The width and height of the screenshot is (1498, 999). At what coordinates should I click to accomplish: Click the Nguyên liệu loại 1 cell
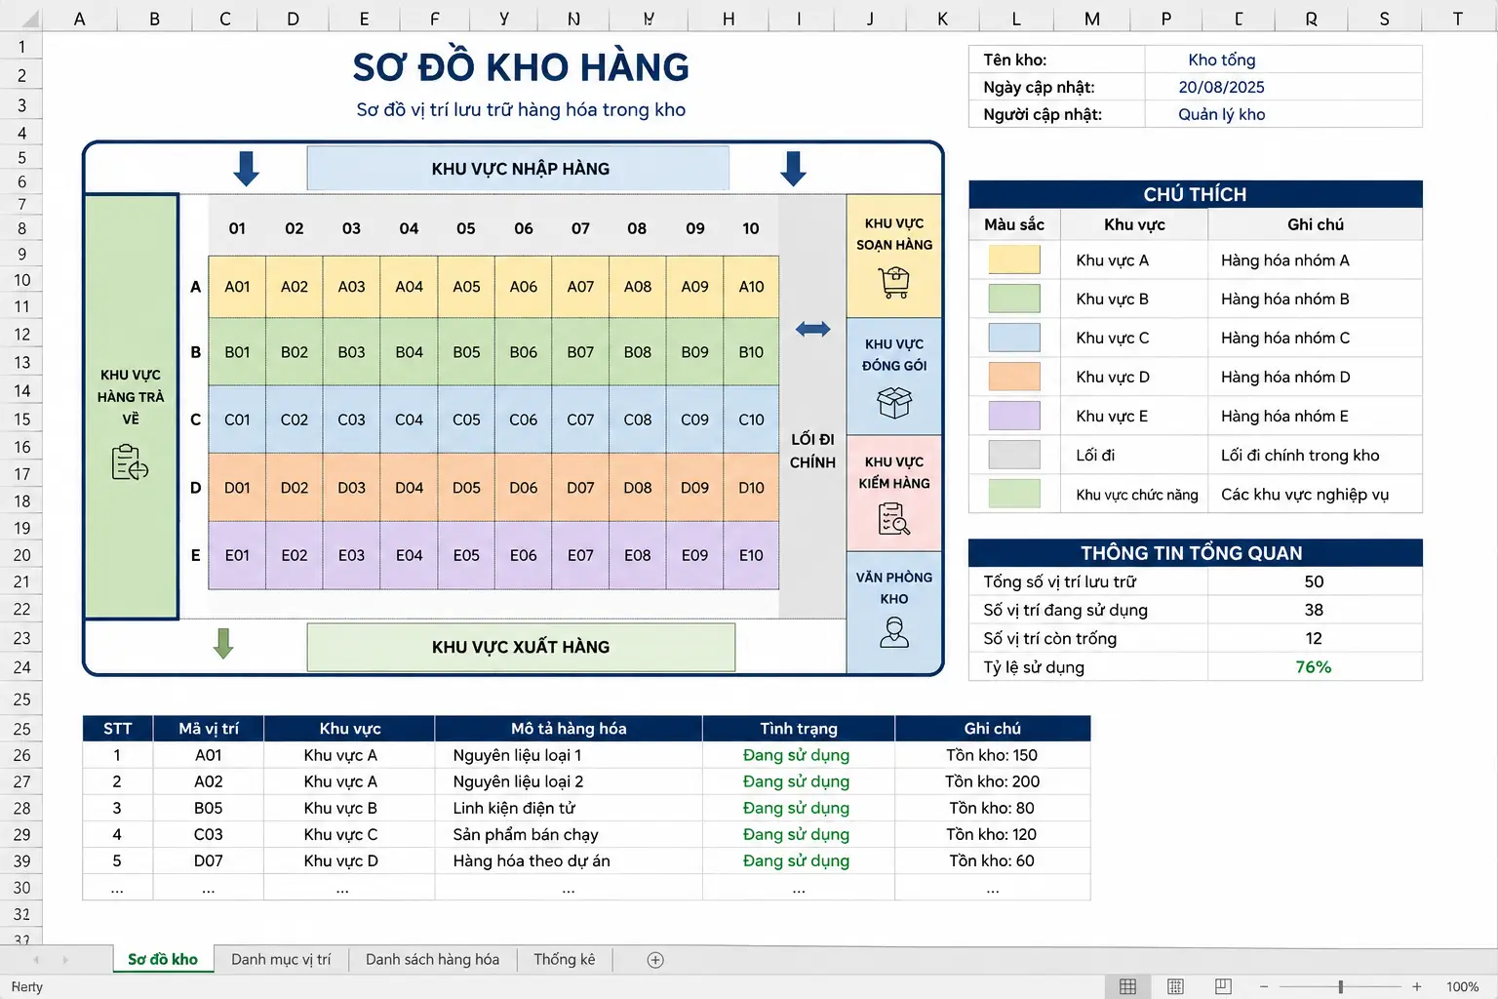[x=569, y=755]
